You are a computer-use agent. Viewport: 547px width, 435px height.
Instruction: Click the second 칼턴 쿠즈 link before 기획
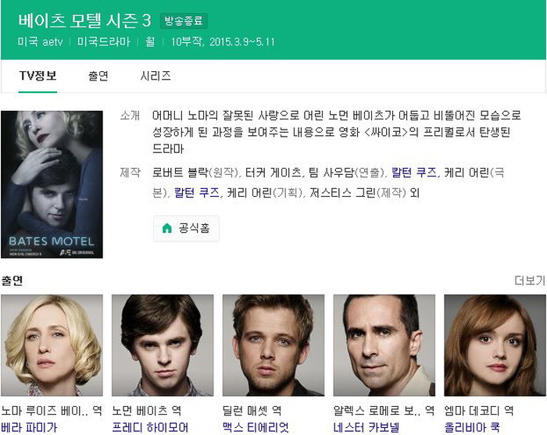click(x=197, y=192)
